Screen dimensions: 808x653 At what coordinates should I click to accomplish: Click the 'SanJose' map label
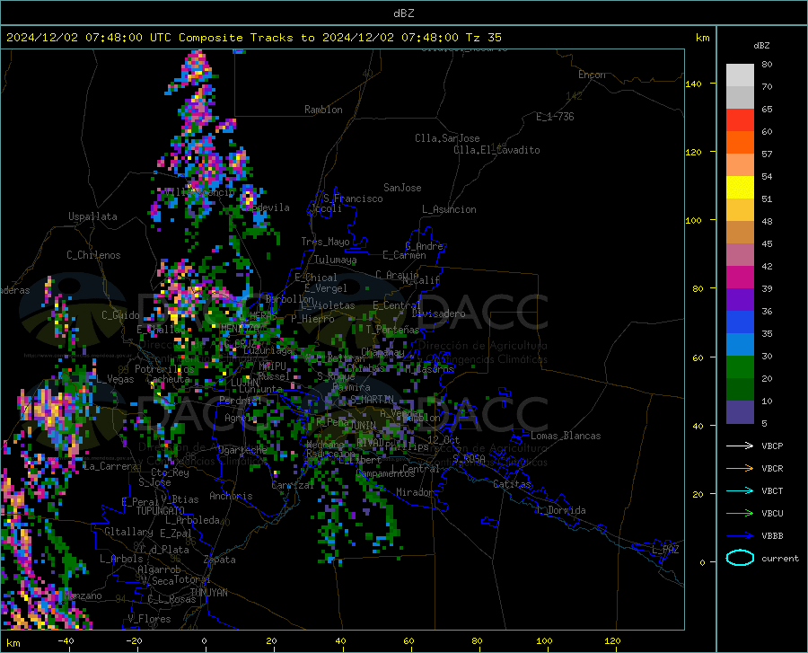[402, 188]
